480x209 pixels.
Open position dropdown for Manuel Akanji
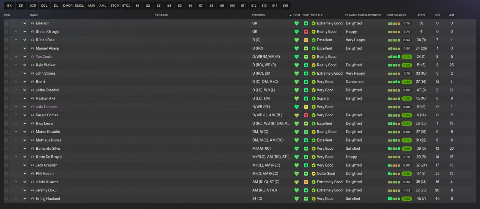(x=19, y=48)
